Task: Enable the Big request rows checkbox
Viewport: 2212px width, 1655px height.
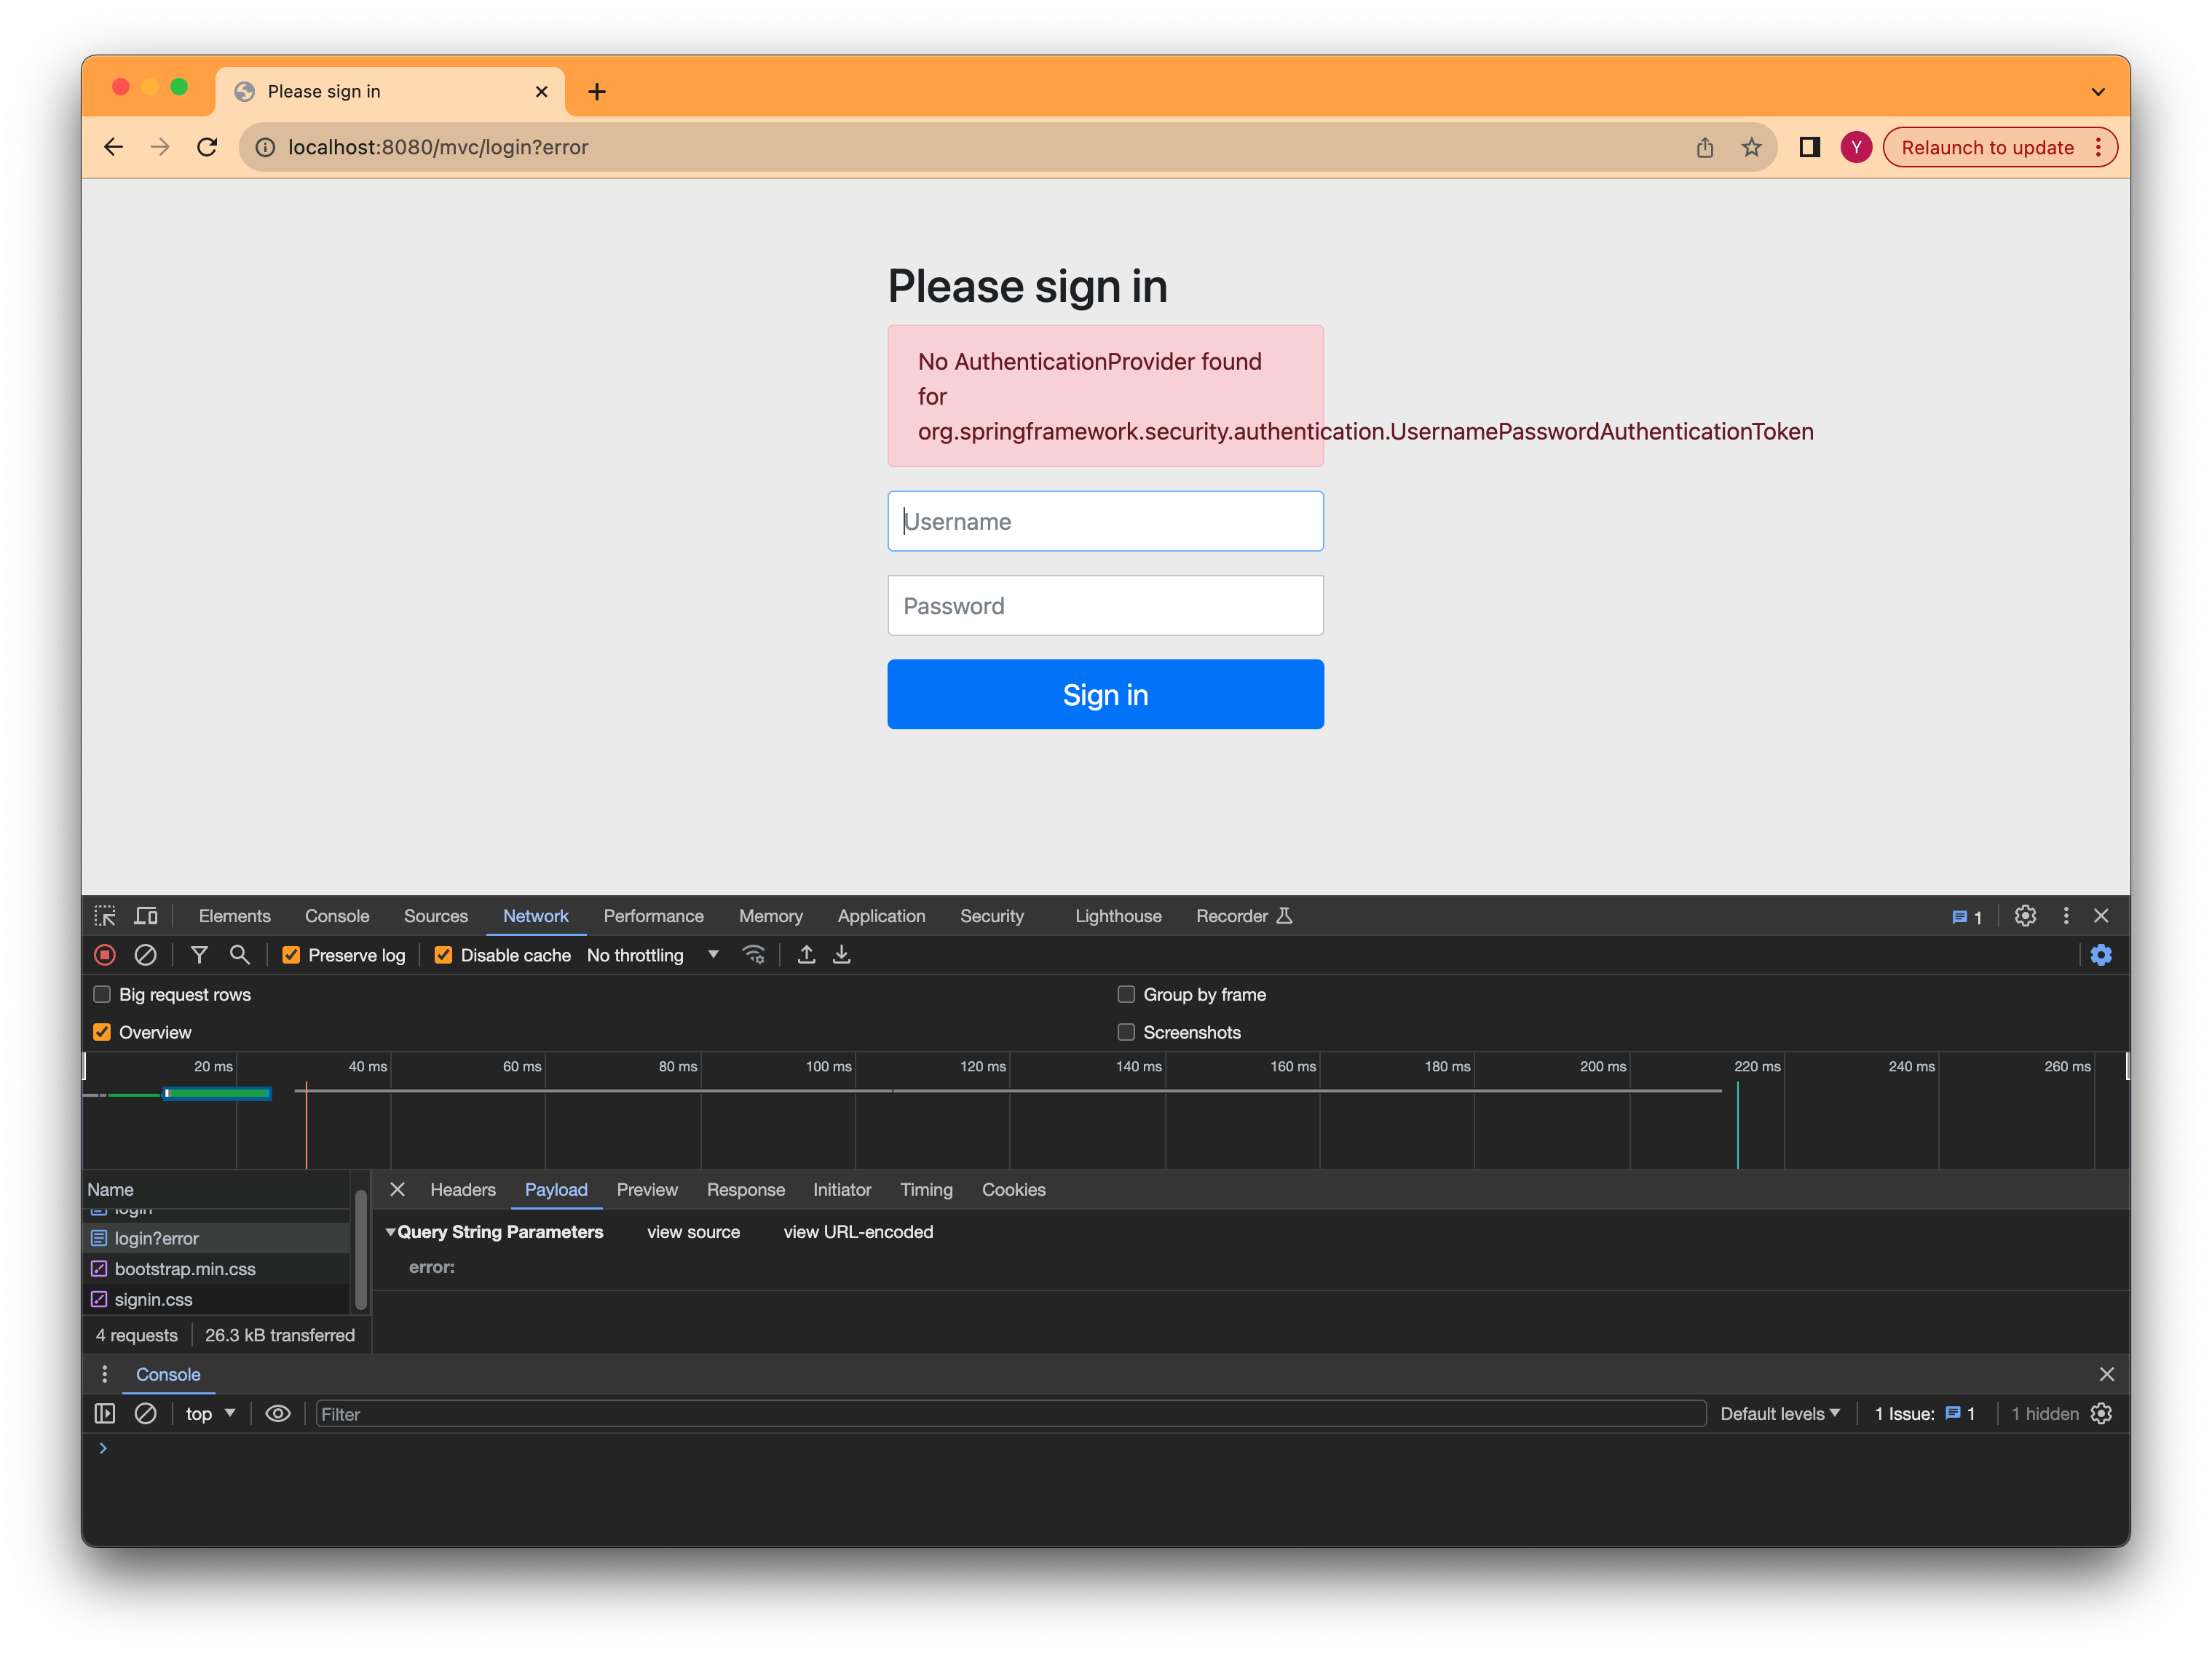Action: pos(102,994)
